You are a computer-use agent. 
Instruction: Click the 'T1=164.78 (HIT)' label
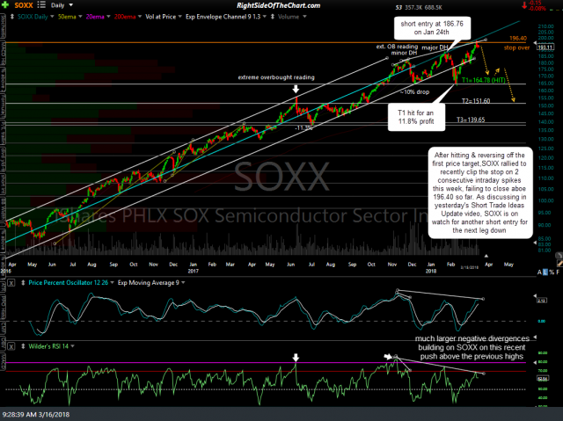tap(483, 80)
